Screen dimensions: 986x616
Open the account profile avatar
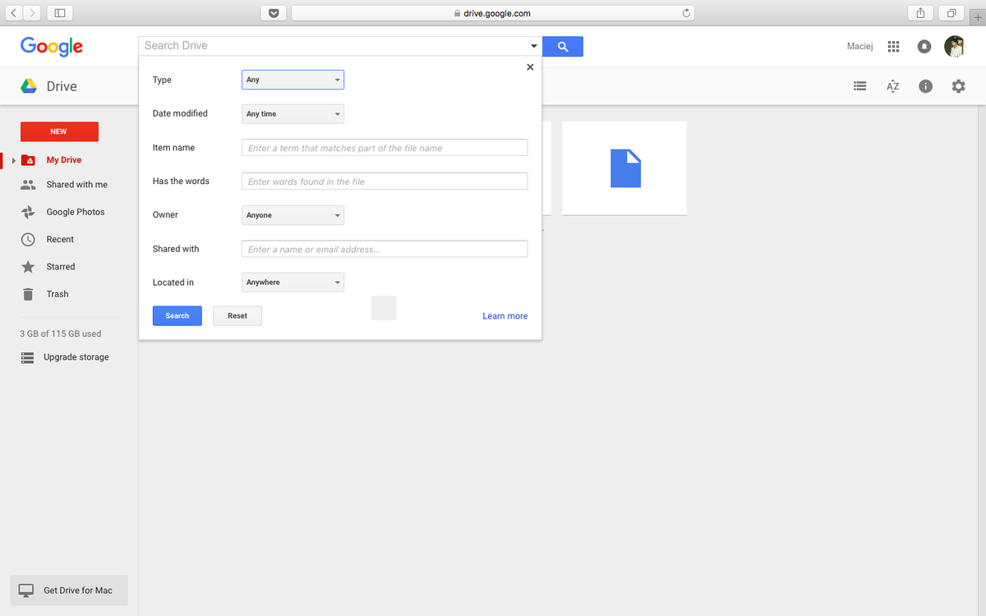(954, 47)
